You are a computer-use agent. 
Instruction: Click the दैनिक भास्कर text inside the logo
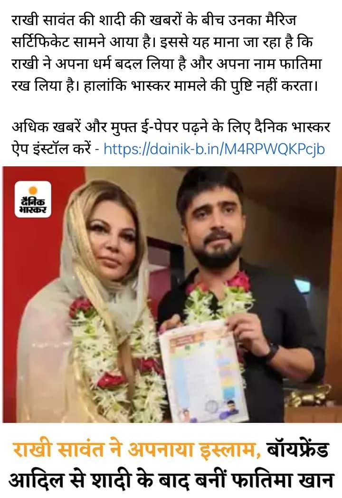[x=33, y=205]
